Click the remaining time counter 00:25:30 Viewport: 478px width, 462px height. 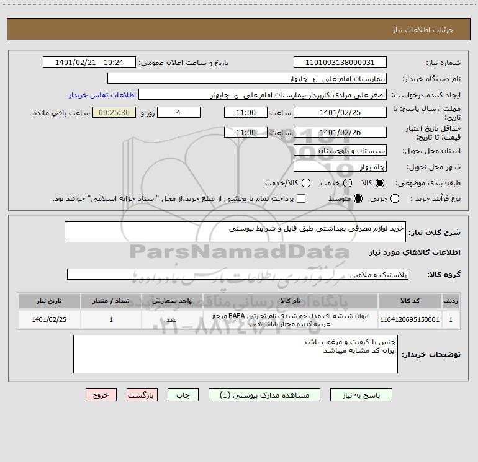click(114, 112)
